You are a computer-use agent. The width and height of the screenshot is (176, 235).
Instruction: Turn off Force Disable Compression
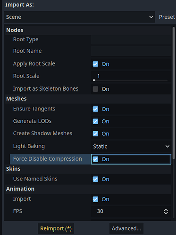pos(95,159)
